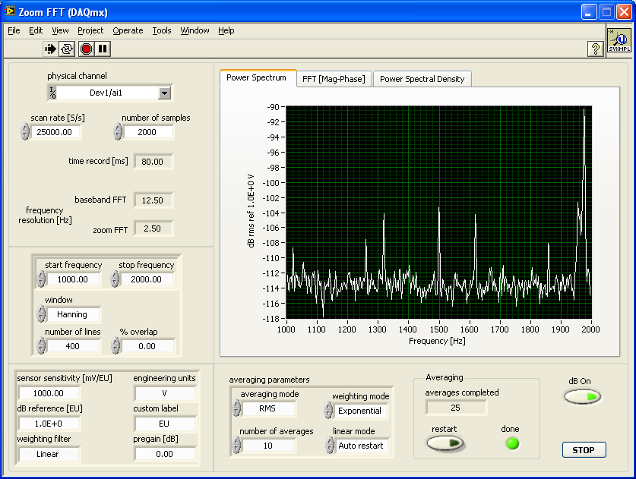Open the Operate menu

point(128,30)
